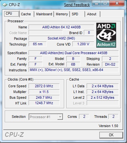This screenshot has width=127, height=143.
Task: Click the OK button
Action: pyautogui.click(x=111, y=135)
